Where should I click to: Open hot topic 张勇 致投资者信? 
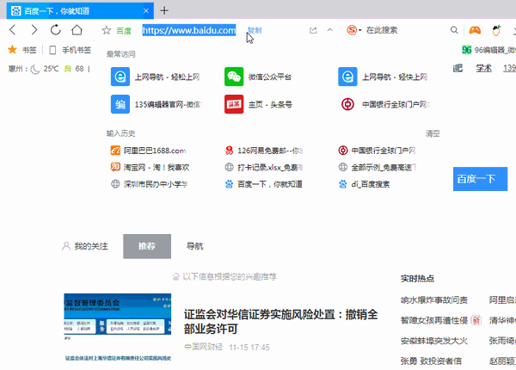point(431,361)
